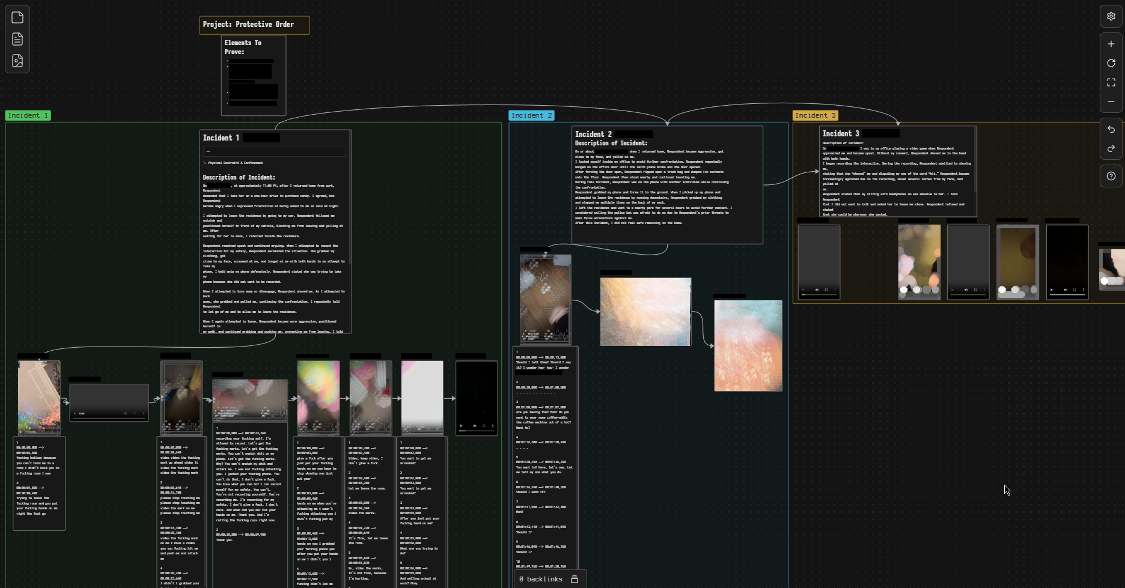1125x588 pixels.
Task: Click the add media file icon
Action: pos(17,61)
